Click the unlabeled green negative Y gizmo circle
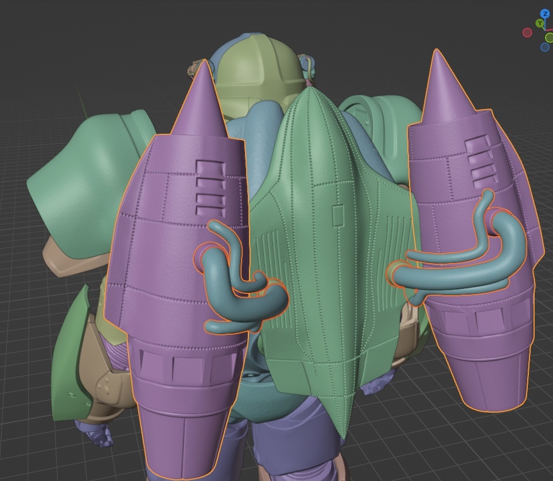The image size is (553, 481). coord(550,38)
